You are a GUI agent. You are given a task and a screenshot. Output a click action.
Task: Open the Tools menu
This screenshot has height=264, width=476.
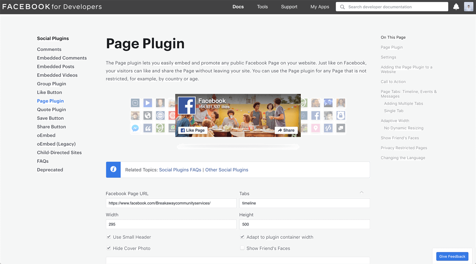click(x=262, y=7)
